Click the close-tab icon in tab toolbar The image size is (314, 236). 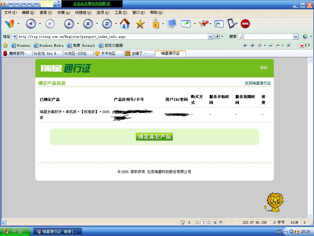point(259,45)
